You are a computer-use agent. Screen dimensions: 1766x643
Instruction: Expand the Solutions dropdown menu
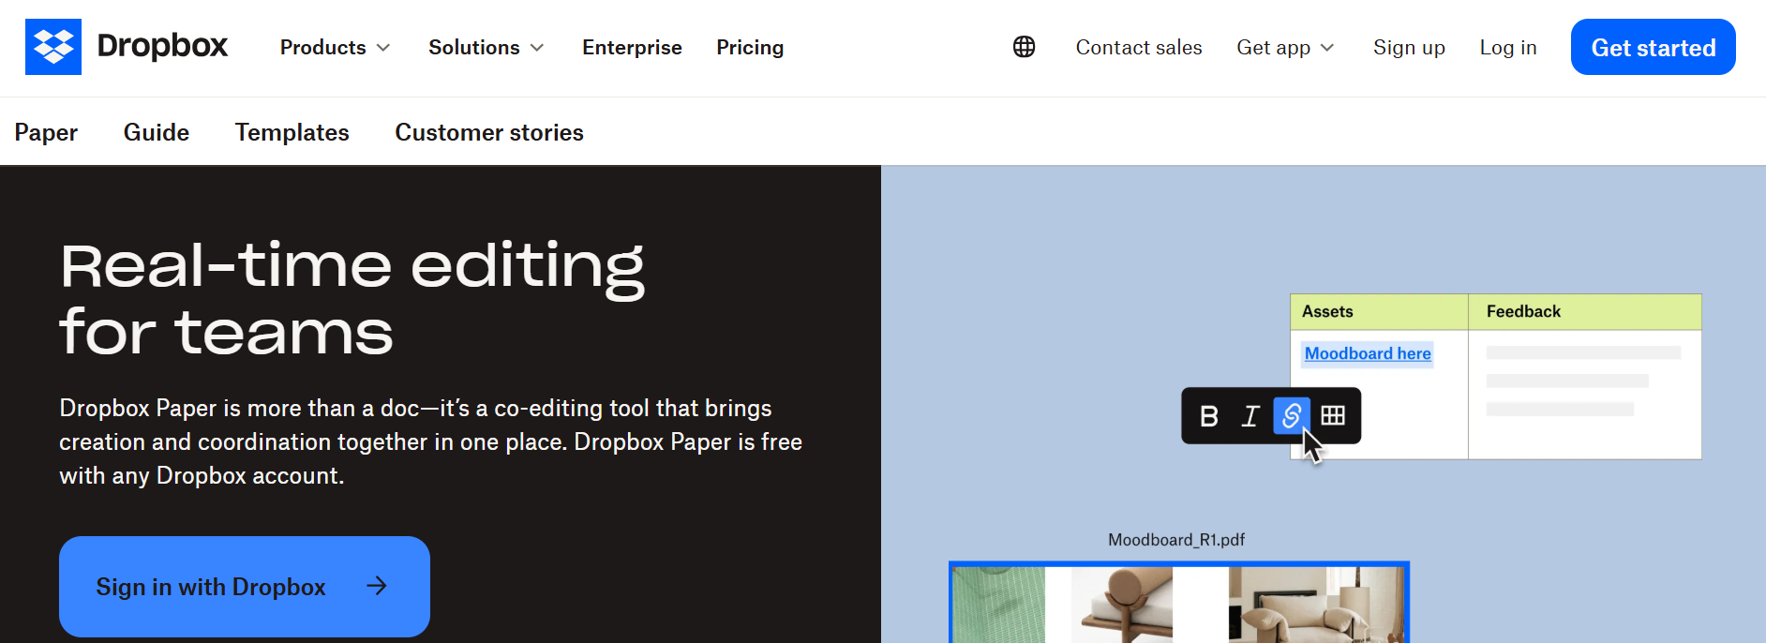[486, 48]
